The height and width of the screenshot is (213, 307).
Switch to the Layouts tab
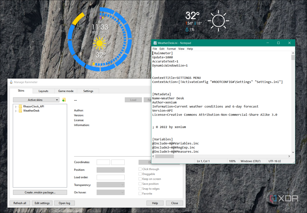[x=44, y=91]
